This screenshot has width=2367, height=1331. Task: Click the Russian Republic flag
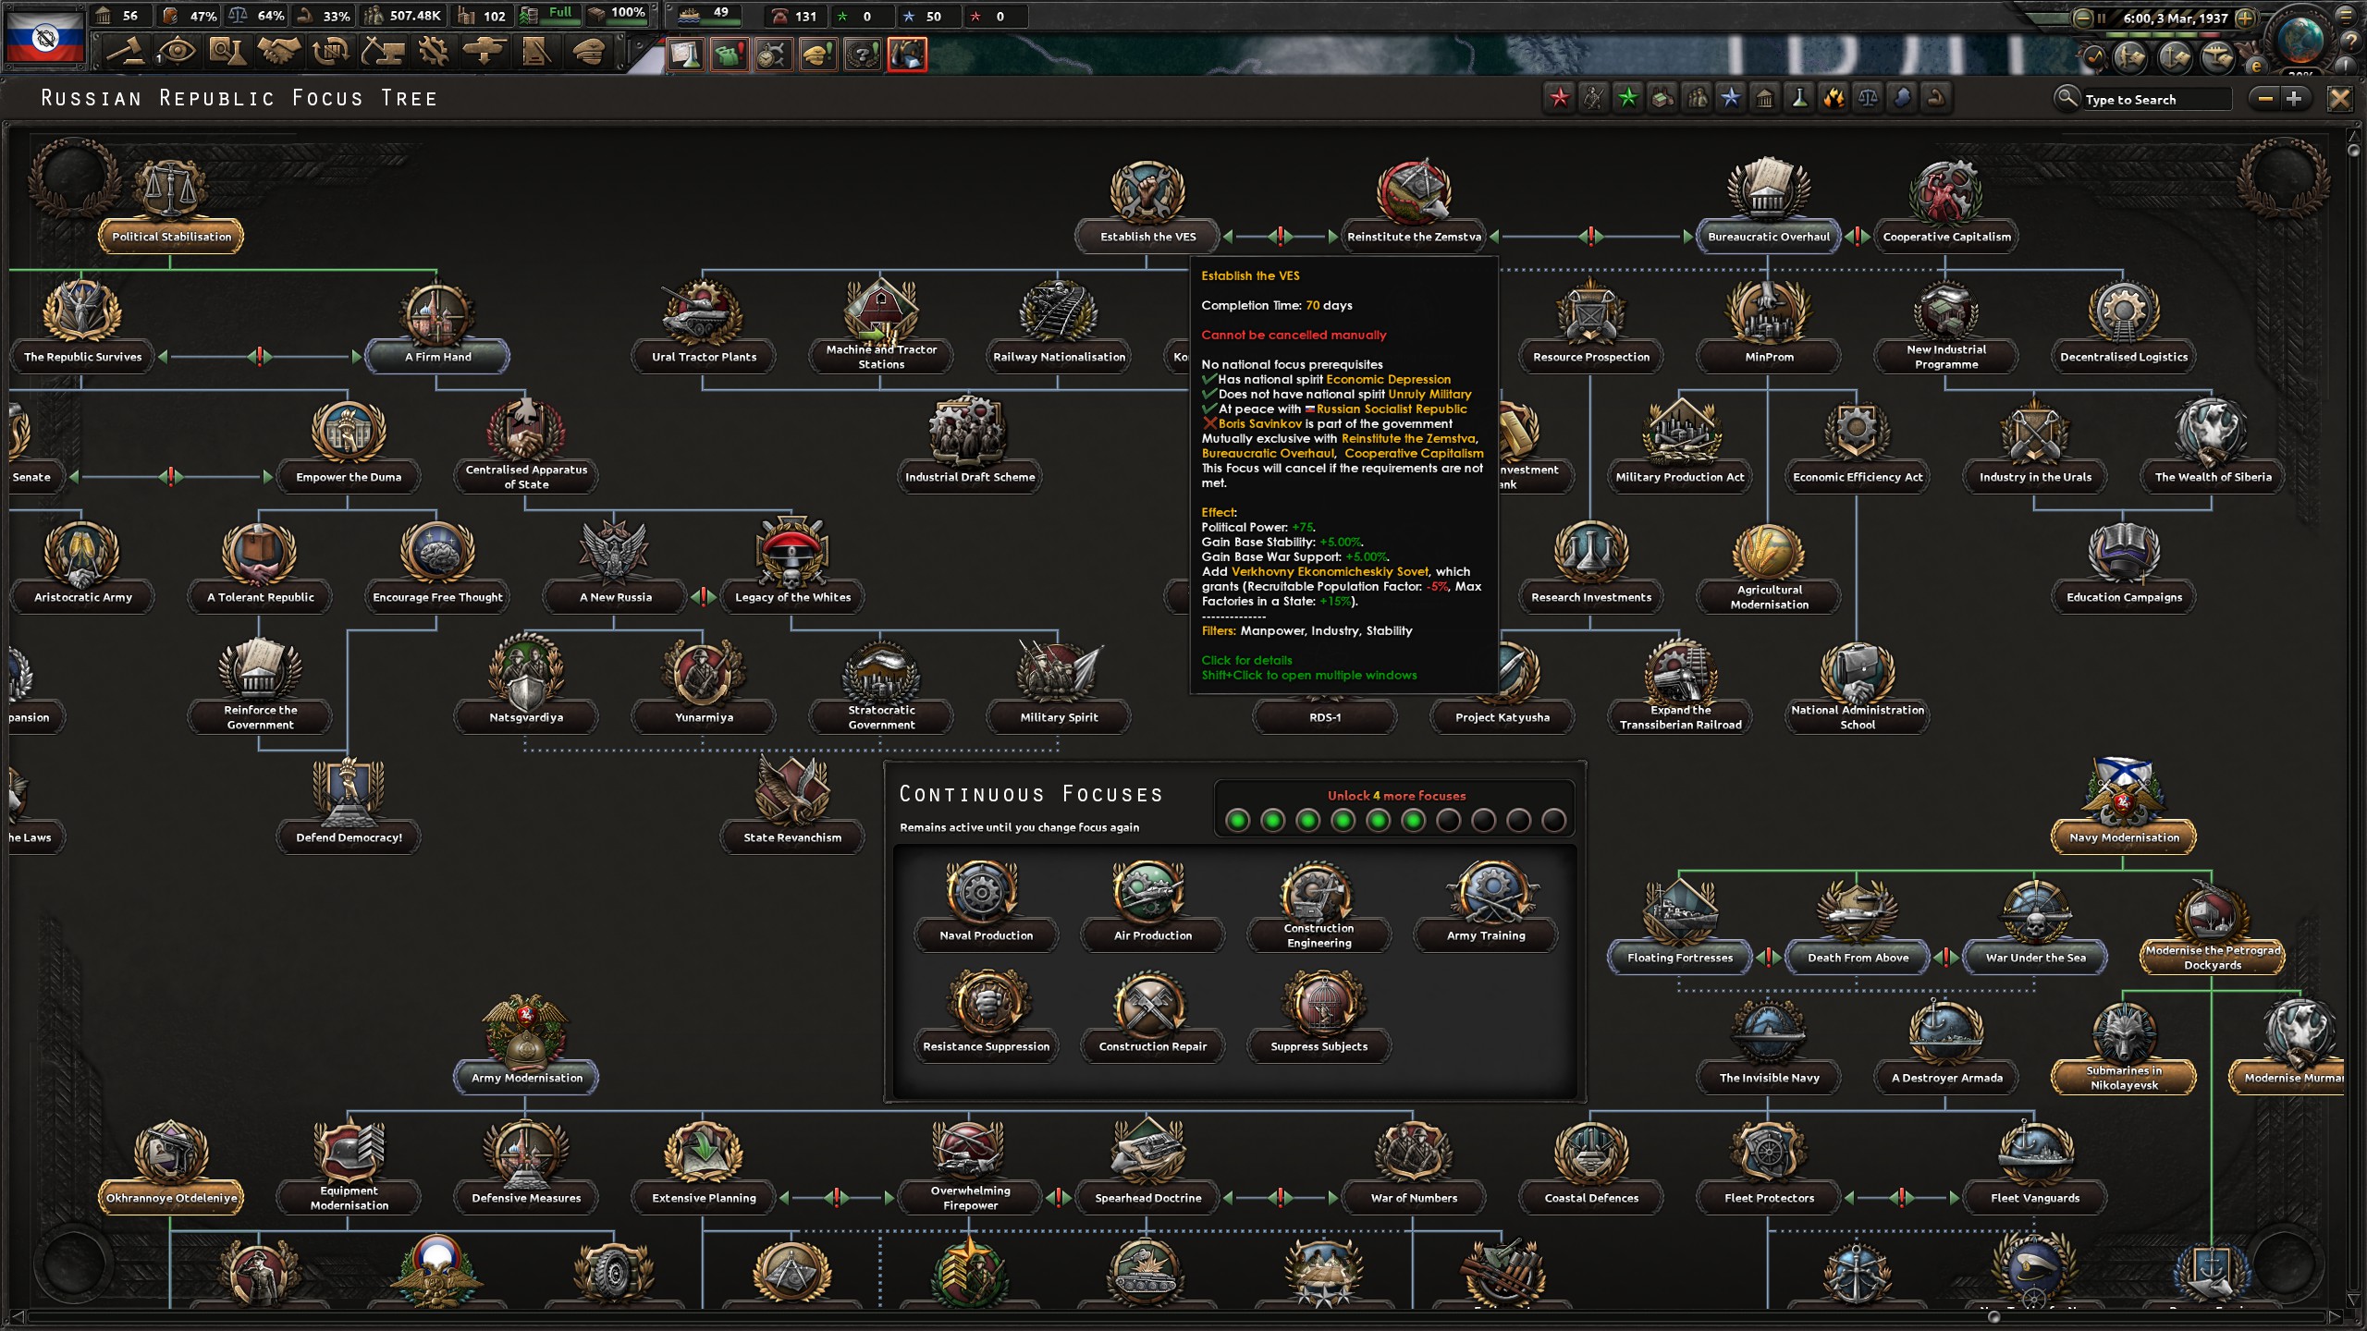pos(43,39)
